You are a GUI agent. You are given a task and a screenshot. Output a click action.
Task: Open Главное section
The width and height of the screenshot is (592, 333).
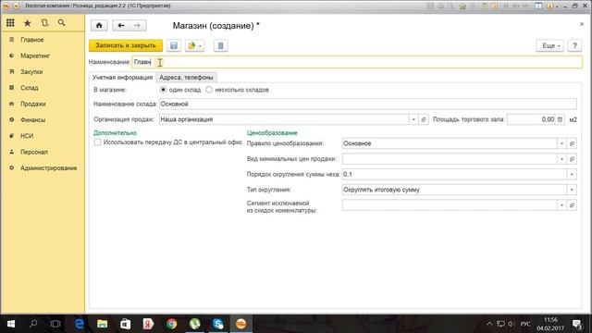32,40
